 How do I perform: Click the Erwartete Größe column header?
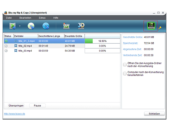click(x=74, y=36)
